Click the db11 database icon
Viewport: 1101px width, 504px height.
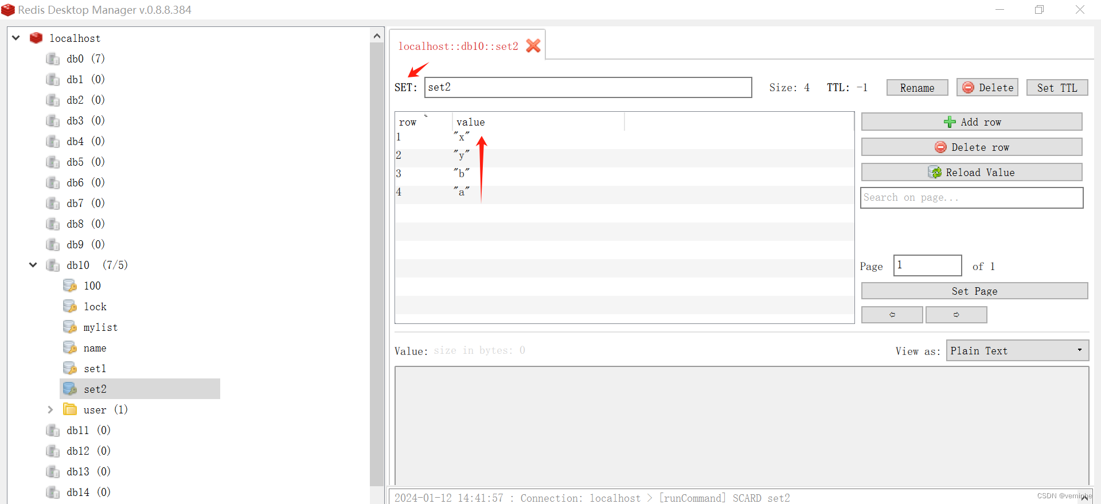53,430
